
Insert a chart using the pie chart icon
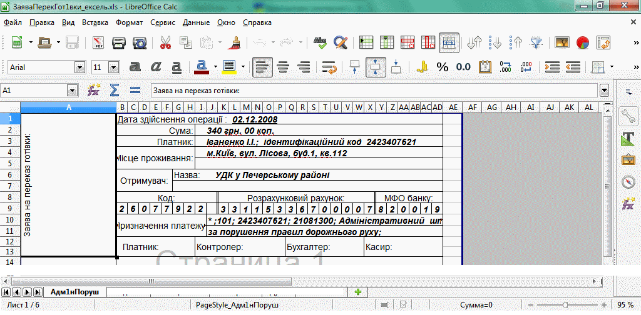[583, 43]
